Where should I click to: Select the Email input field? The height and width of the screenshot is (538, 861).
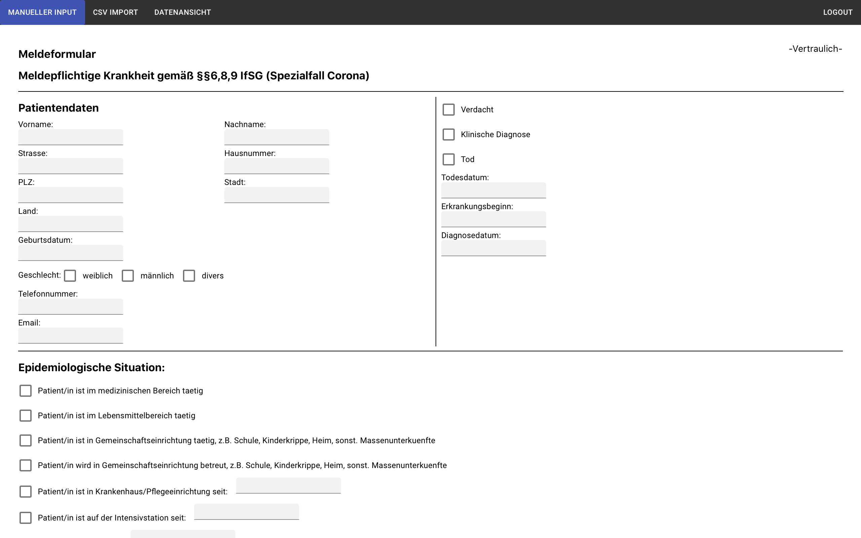(70, 335)
